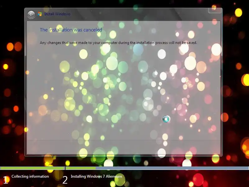Click the step number 2
249x187 pixels.
pyautogui.click(x=65, y=180)
